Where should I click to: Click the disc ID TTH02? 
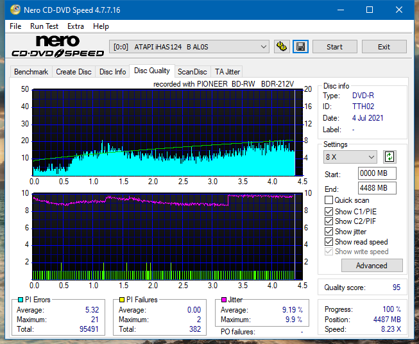coord(363,107)
